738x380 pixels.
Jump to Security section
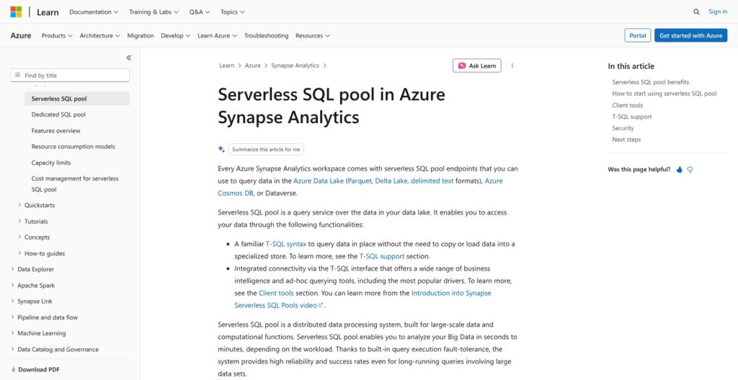[623, 128]
